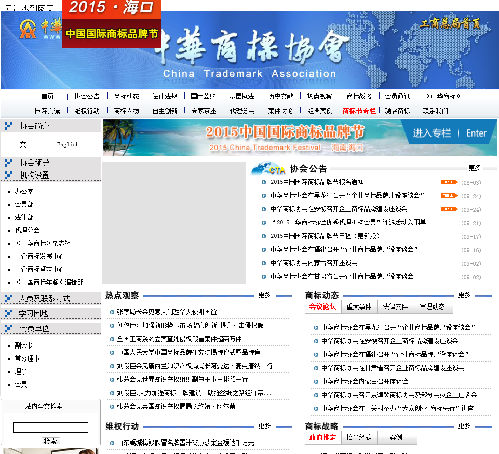Open 商标节专栏 highlighted navigation item
The width and height of the screenshot is (499, 454).
pos(359,111)
